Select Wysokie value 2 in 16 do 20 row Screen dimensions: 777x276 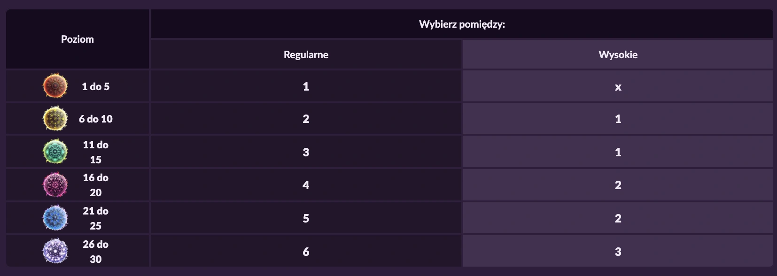click(x=618, y=185)
